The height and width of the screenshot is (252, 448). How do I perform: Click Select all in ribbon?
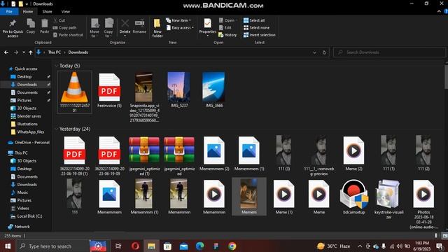[x=253, y=20]
